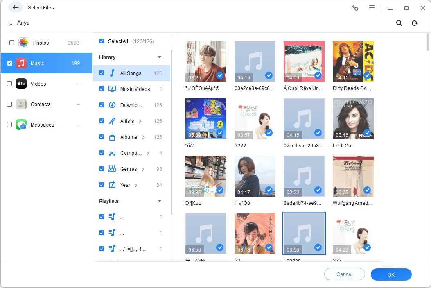Click the Messages category icon

tap(21, 125)
